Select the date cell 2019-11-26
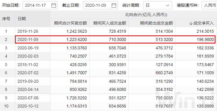This screenshot has height=111, width=217. pyautogui.click(x=28, y=31)
